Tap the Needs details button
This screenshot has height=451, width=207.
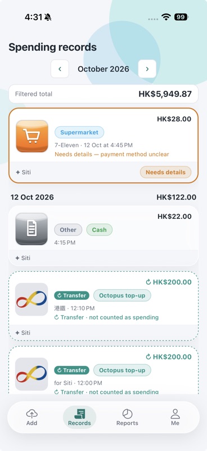[x=166, y=173]
